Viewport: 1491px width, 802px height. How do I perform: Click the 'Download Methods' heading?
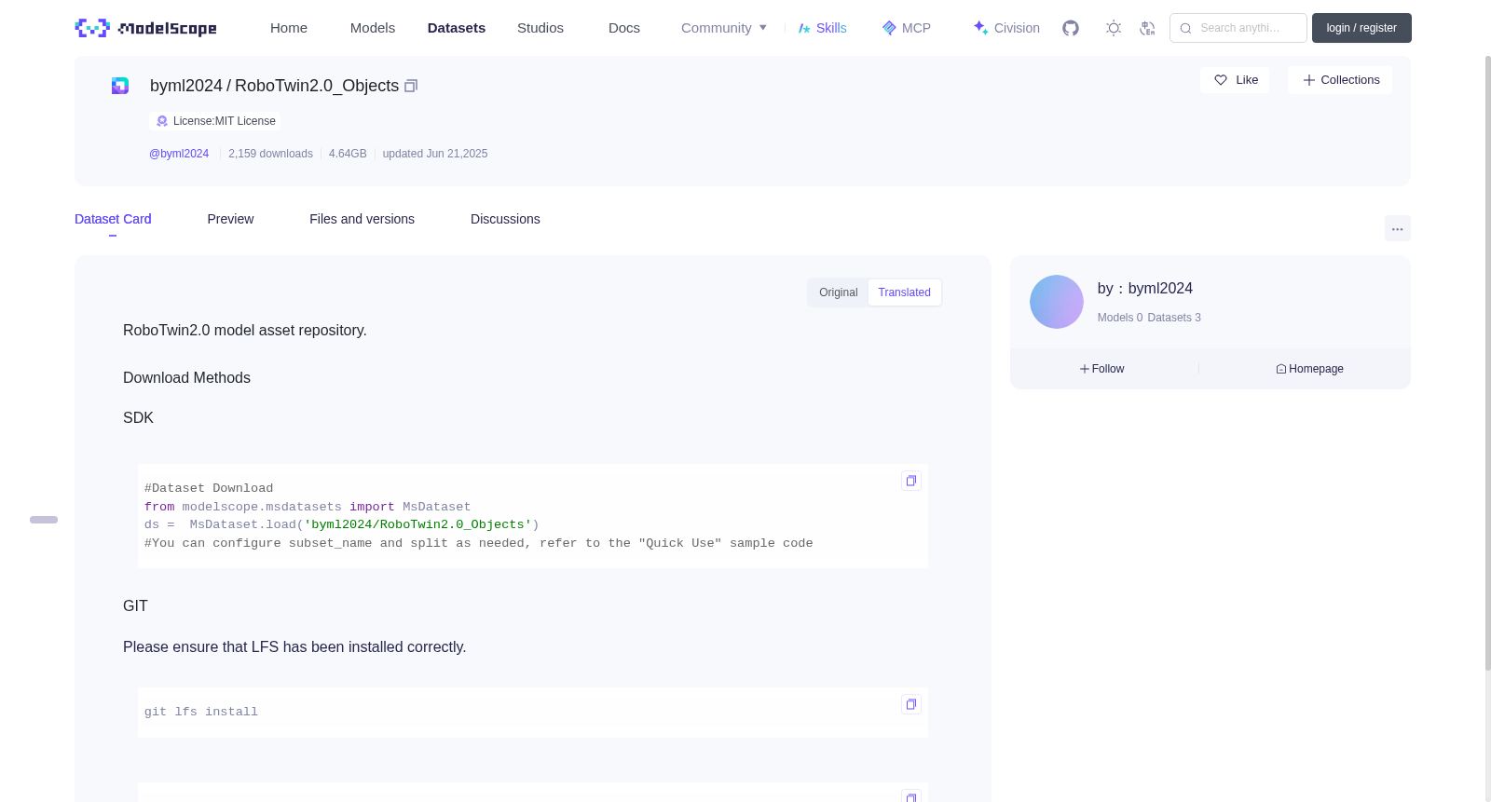(186, 378)
